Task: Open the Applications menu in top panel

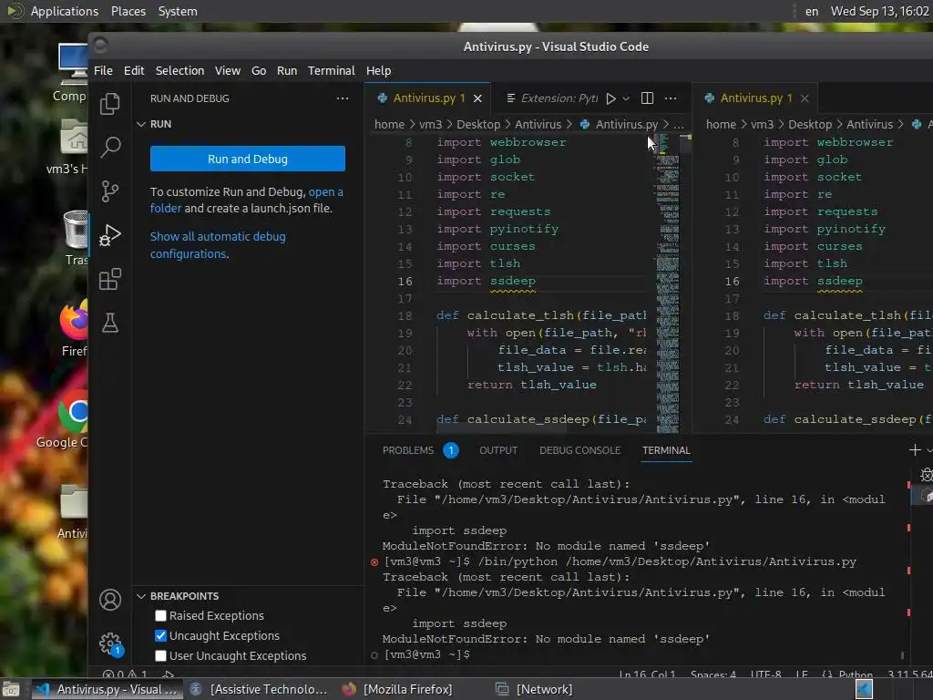Action: coord(65,11)
